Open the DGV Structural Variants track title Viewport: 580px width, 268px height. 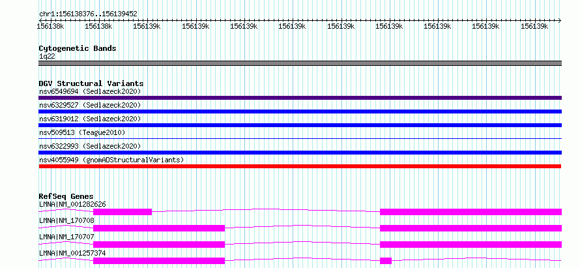[91, 83]
